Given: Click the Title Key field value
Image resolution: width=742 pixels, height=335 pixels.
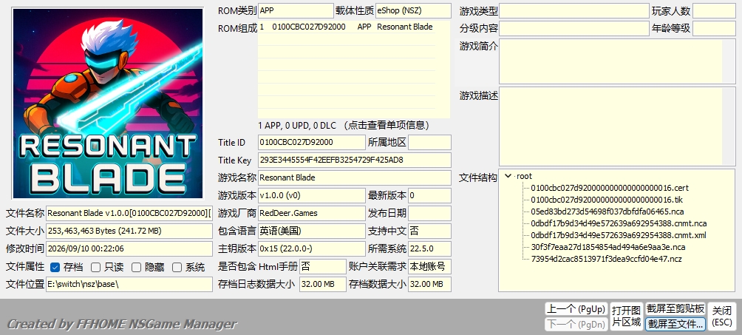Looking at the screenshot, I should click(x=355, y=160).
